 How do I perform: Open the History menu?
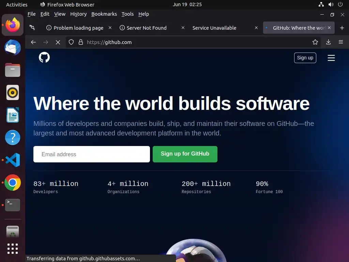point(78,14)
